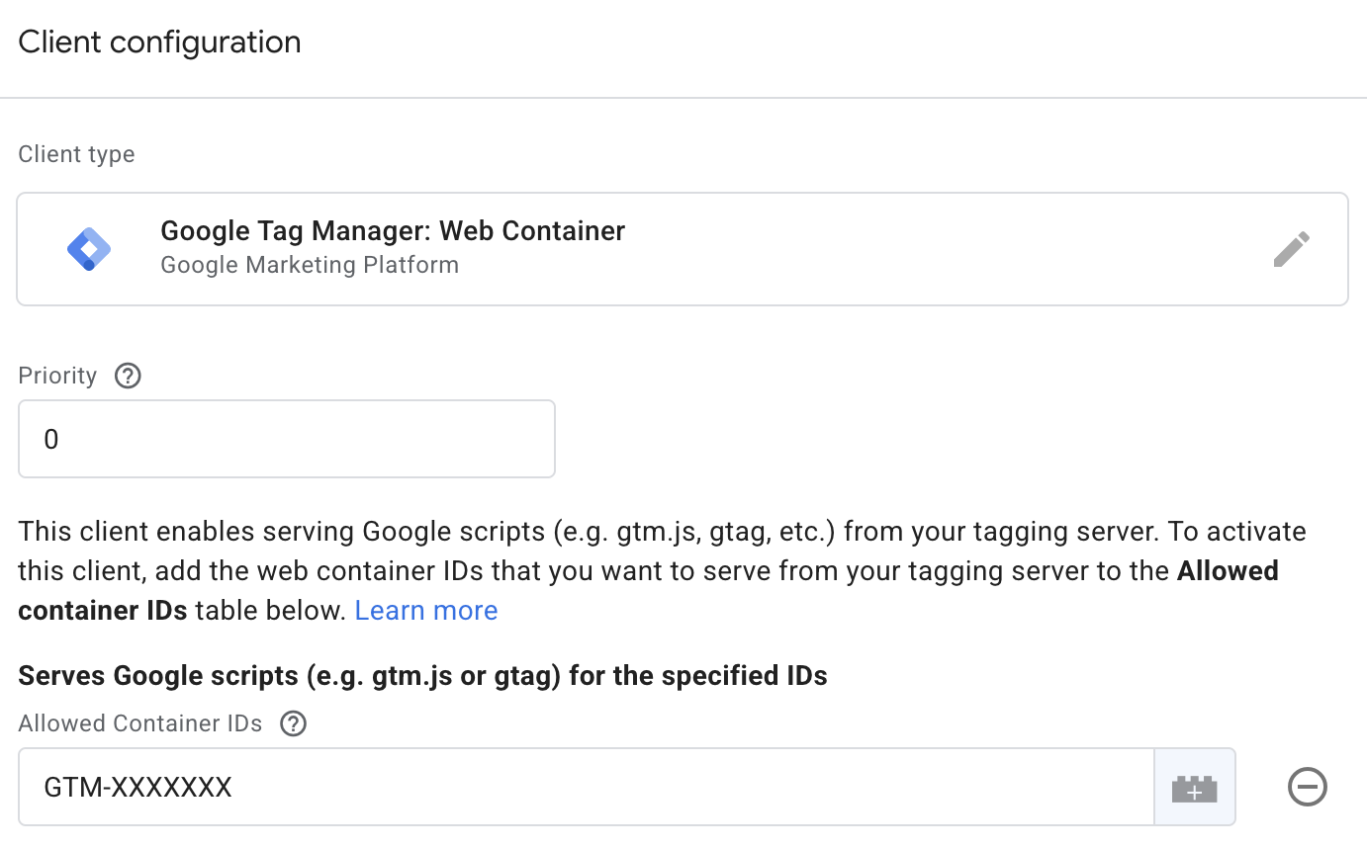Image resolution: width=1367 pixels, height=848 pixels.
Task: Click the Google Marketing Platform subtitle
Action: pyautogui.click(x=310, y=265)
